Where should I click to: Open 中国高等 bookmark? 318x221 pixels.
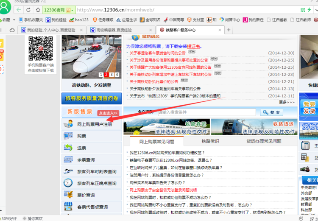click(174, 20)
